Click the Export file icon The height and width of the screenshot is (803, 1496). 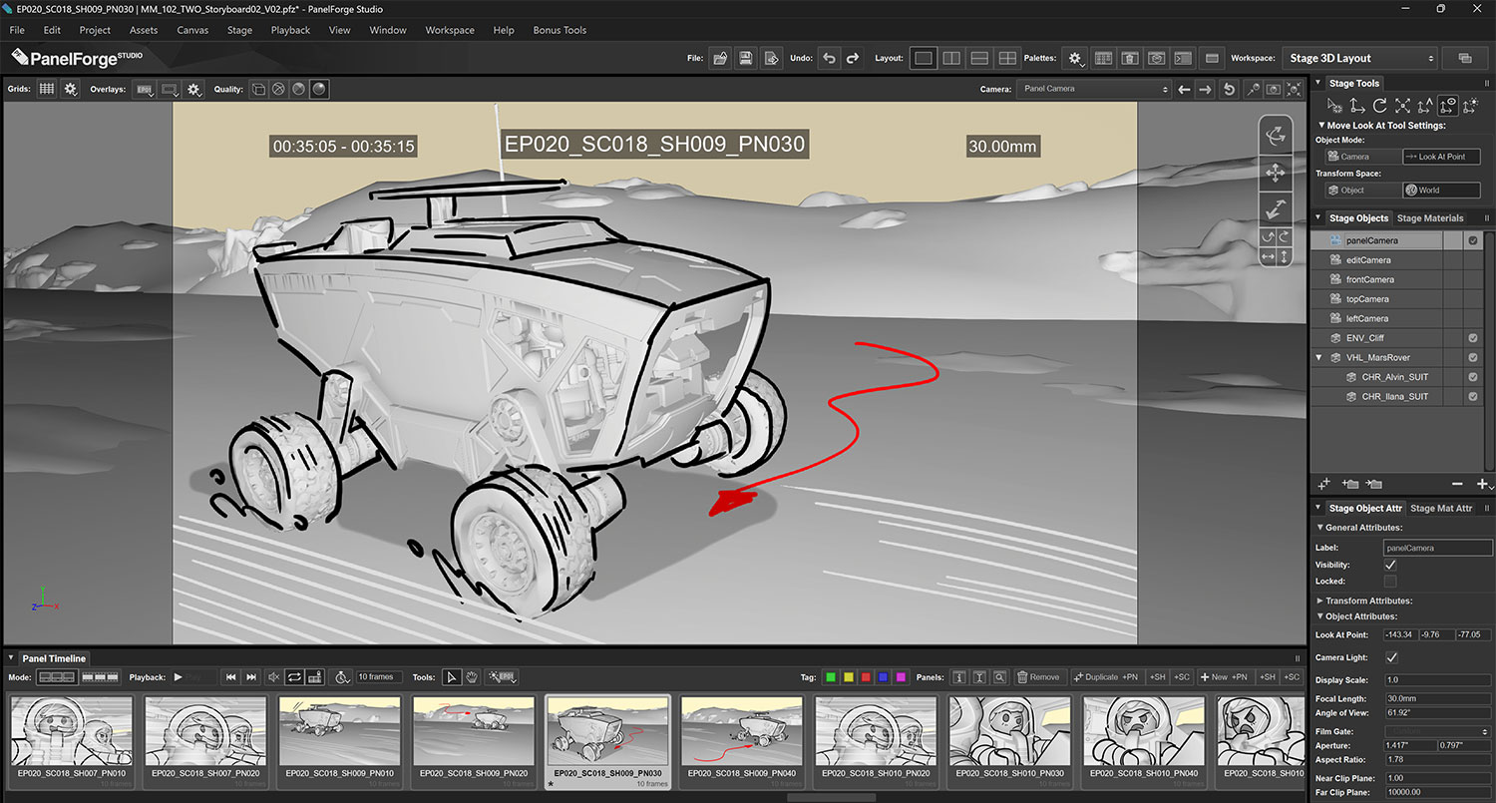pos(771,58)
